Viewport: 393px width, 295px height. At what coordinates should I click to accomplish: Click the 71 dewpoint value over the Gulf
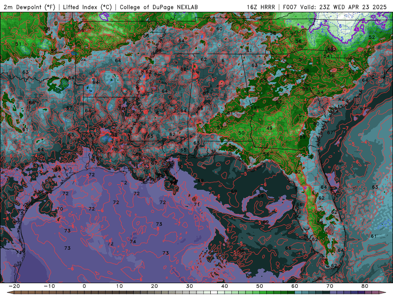click(197, 205)
